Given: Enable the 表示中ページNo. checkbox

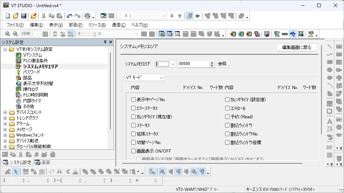Looking at the screenshot, I should [133, 100].
